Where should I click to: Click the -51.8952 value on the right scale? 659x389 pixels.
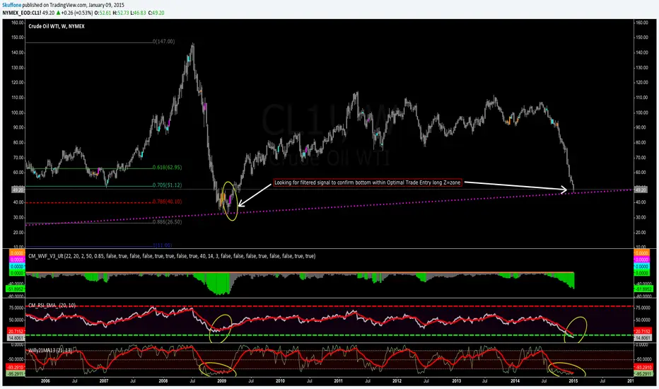coord(643,289)
